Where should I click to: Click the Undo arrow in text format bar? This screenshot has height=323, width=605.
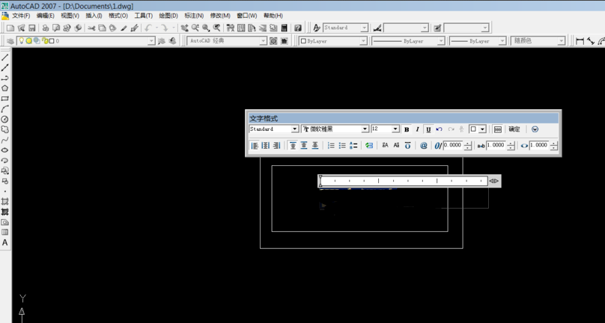click(x=440, y=129)
